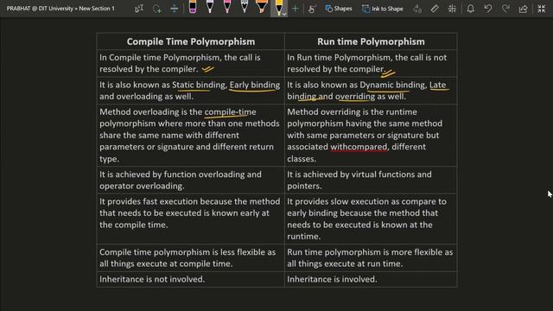Screen dimensions: 553x311
Task: Select the yellow highlighter pen
Action: [x=278, y=7]
